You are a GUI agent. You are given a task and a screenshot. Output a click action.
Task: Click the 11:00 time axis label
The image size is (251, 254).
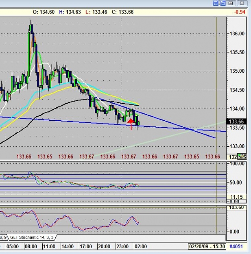[x=49, y=247]
